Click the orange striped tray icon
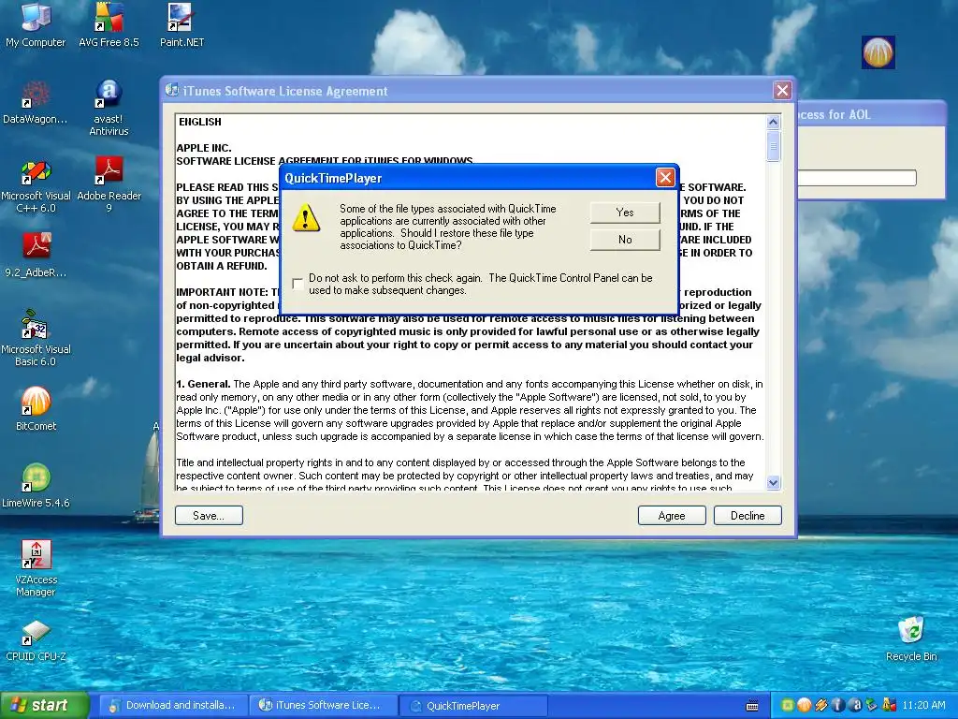 tap(821, 705)
